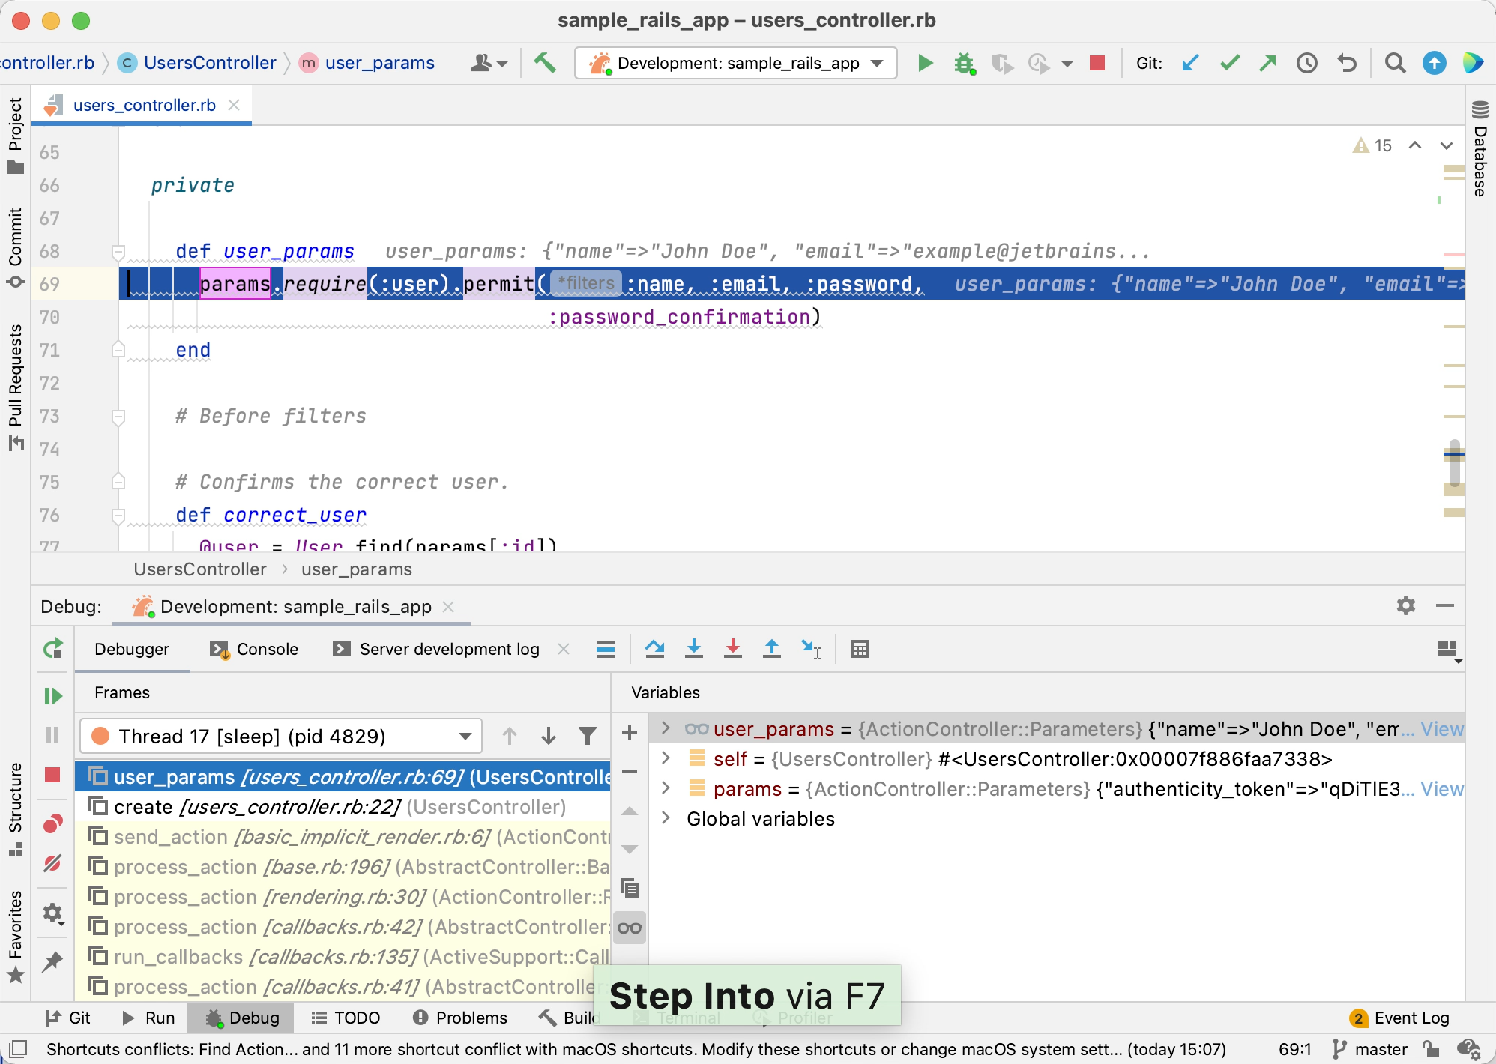
Task: Click the Step Out debugger icon
Action: click(772, 649)
